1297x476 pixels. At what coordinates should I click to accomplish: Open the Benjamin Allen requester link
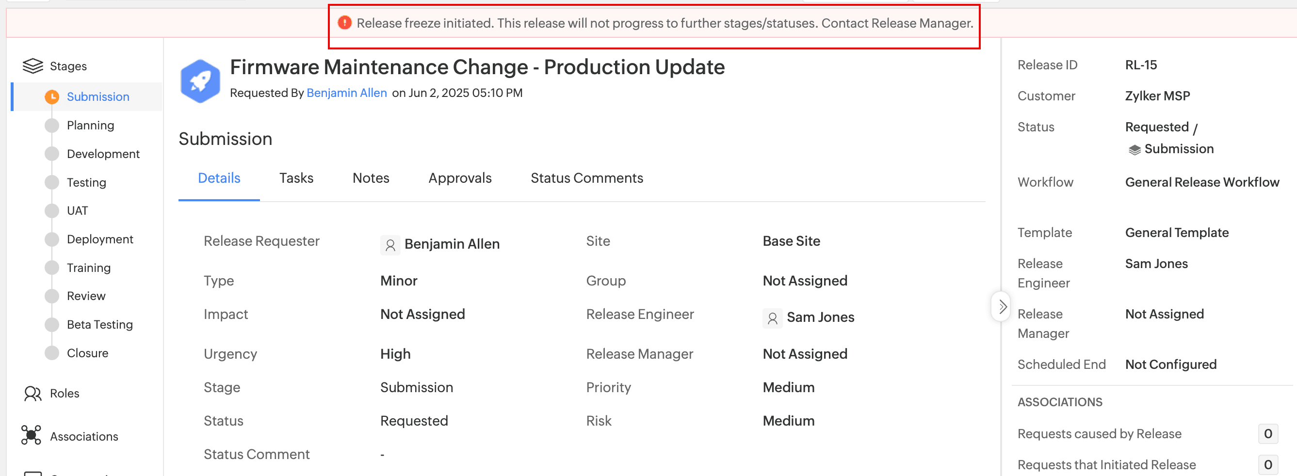click(x=346, y=93)
